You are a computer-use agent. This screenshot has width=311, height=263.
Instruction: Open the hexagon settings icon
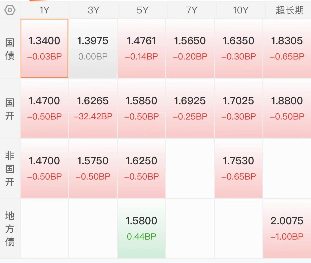point(10,10)
